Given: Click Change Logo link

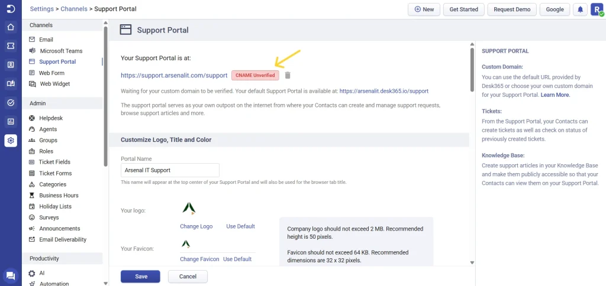Looking at the screenshot, I should pos(196,226).
